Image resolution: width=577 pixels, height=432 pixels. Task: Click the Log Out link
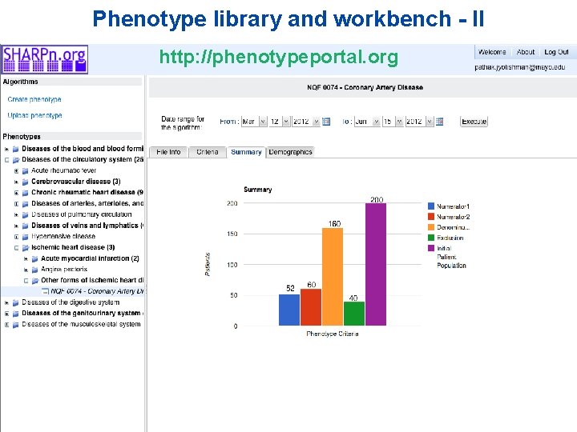[x=556, y=52]
